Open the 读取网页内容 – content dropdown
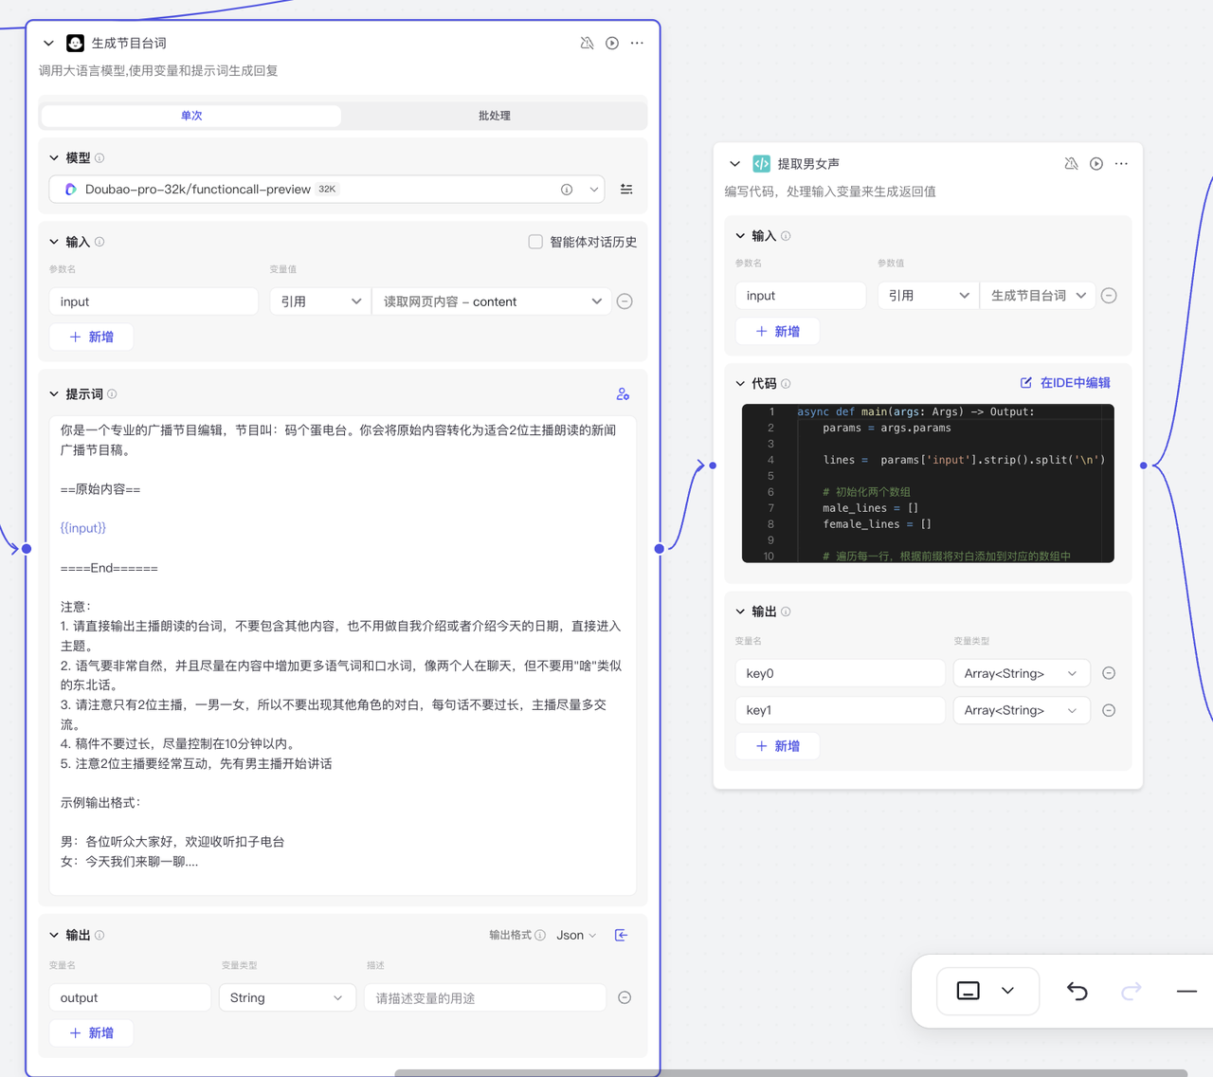The height and width of the screenshot is (1077, 1213). point(491,301)
